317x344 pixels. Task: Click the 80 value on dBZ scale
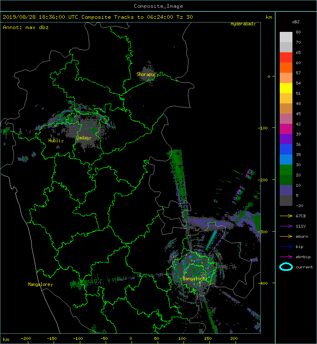298,32
